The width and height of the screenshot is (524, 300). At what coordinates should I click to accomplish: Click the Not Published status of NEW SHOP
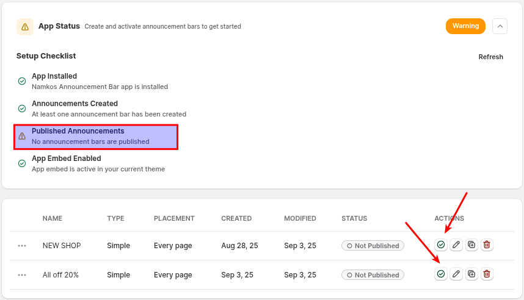(x=373, y=246)
